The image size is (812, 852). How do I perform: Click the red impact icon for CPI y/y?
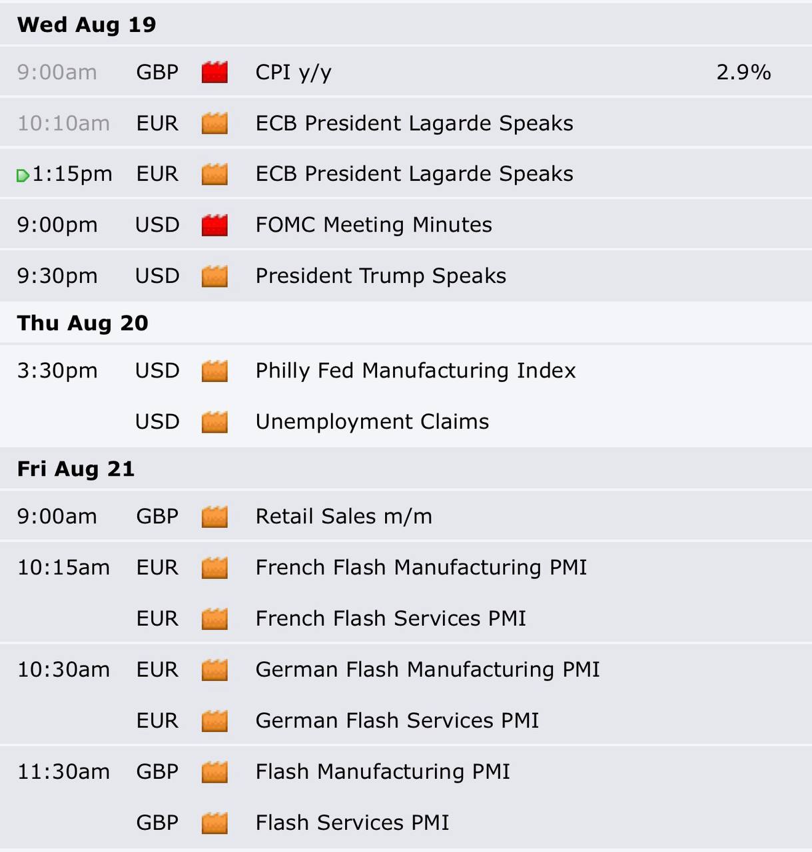214,72
